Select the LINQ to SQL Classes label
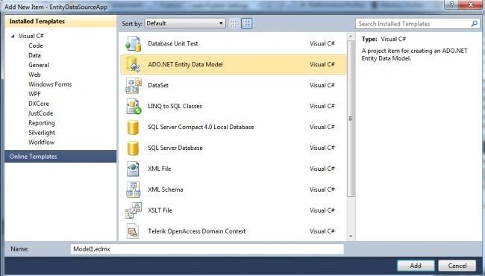485x276 pixels. click(175, 106)
